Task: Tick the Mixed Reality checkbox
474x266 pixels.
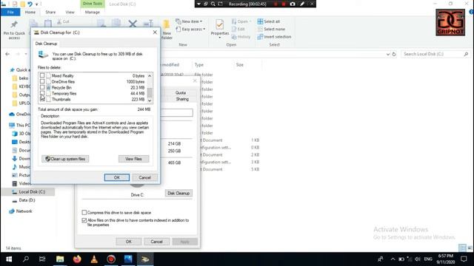Action: 42,75
